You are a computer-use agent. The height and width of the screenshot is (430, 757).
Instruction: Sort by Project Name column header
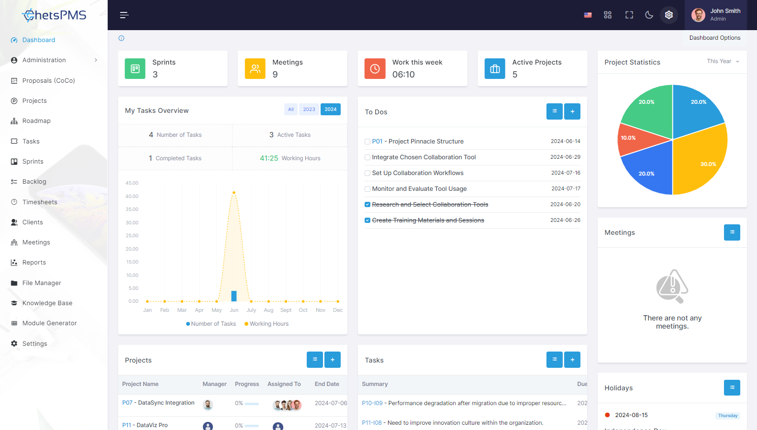[x=140, y=384]
